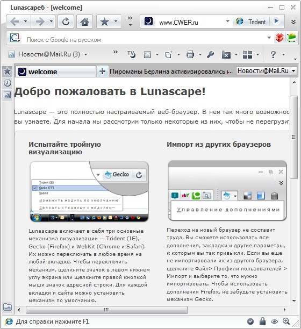Expand hidden feed toolbar items chevron

(x=116, y=52)
